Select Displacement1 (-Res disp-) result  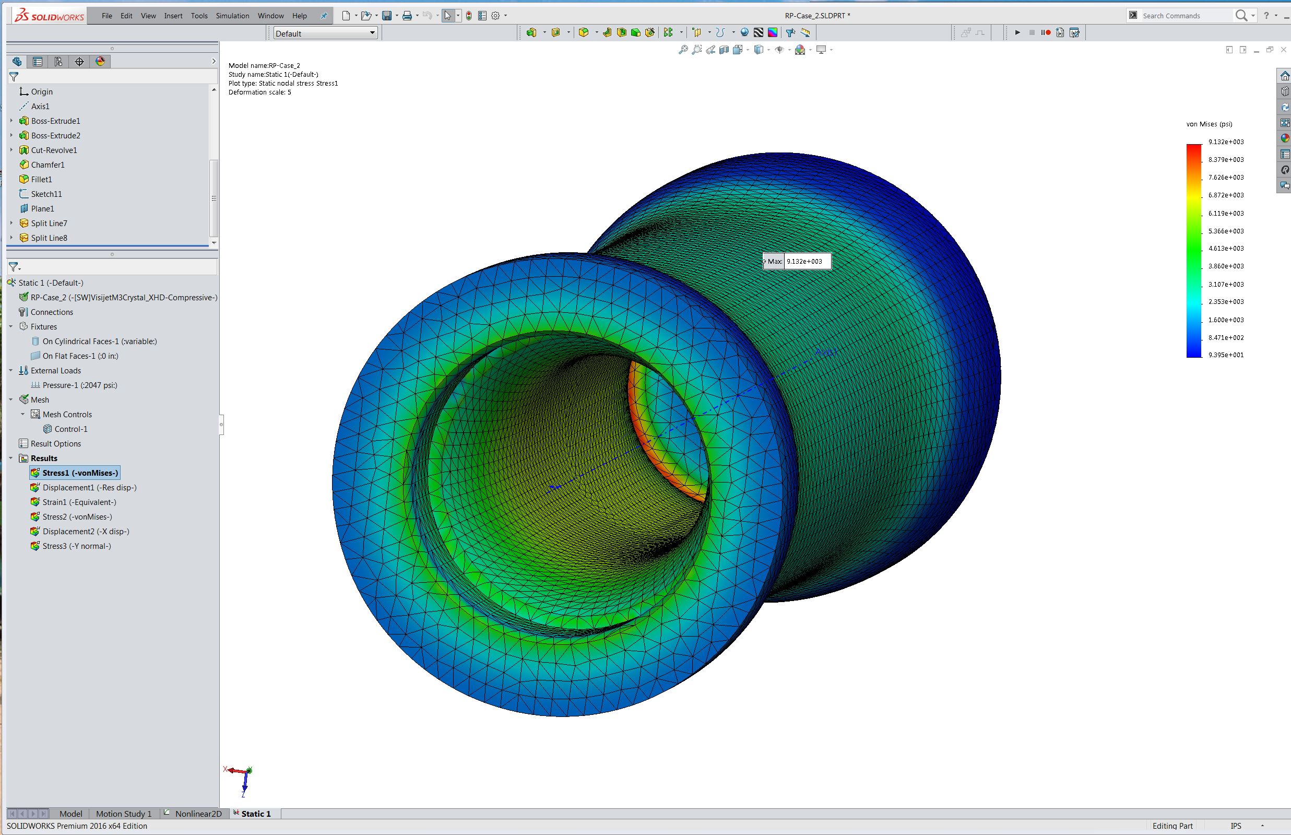pos(84,487)
